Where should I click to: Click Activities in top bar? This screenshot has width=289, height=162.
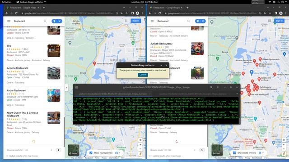tap(6, 2)
